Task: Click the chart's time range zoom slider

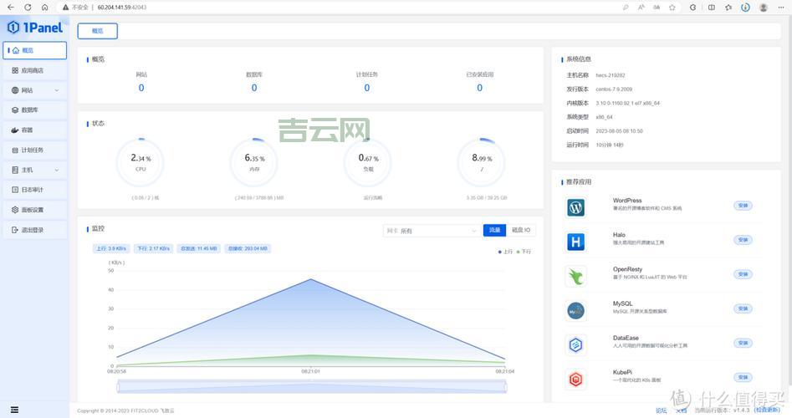Action: pyautogui.click(x=311, y=386)
